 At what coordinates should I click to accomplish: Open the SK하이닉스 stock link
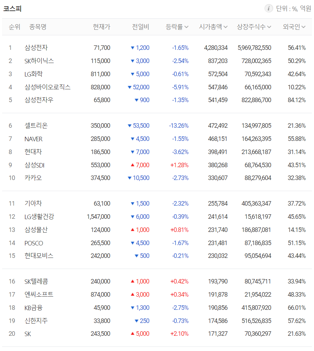click(39, 61)
